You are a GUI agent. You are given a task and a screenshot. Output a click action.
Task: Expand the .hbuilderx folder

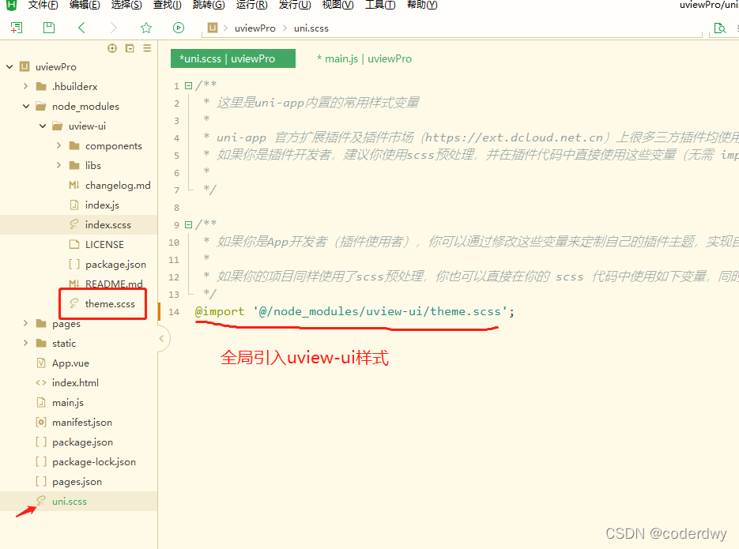tap(26, 86)
